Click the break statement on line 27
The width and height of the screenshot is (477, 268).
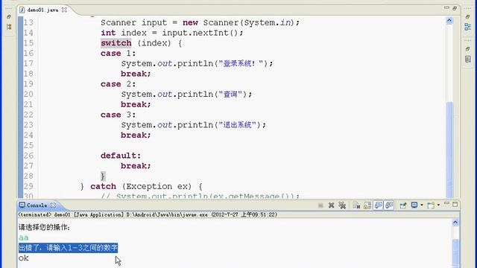(136, 166)
